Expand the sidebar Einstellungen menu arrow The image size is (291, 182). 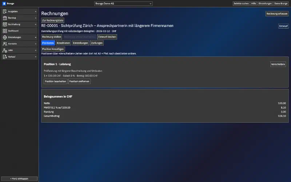[35, 37]
